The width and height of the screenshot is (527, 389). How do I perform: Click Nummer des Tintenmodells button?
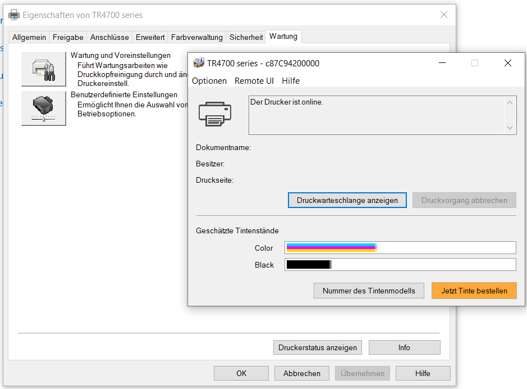click(369, 291)
